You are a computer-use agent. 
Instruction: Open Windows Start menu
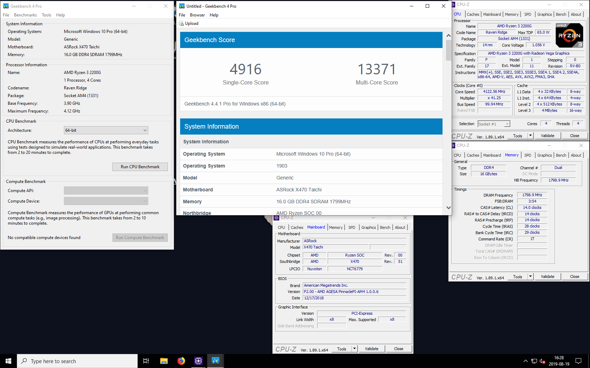(8, 361)
